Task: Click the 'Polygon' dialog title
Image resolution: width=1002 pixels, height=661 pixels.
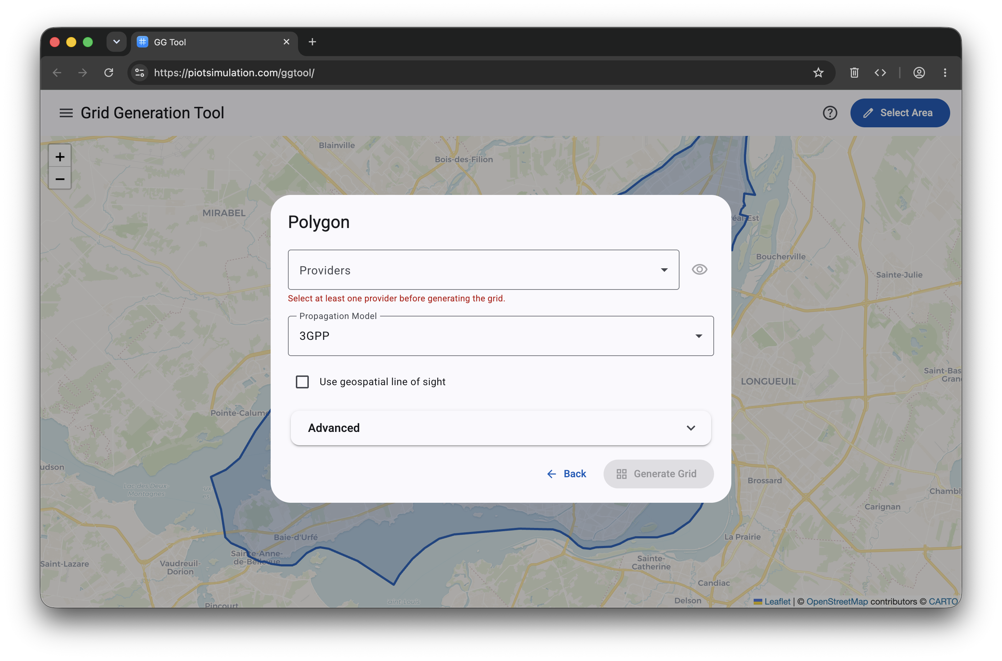Action: (319, 222)
